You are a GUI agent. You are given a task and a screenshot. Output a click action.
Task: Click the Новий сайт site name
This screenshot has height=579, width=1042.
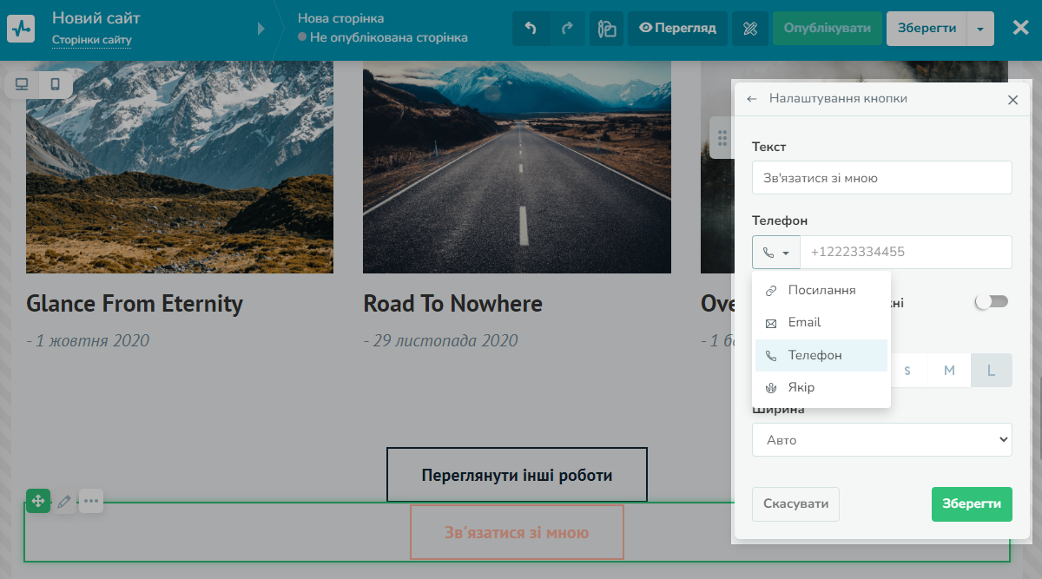(96, 17)
